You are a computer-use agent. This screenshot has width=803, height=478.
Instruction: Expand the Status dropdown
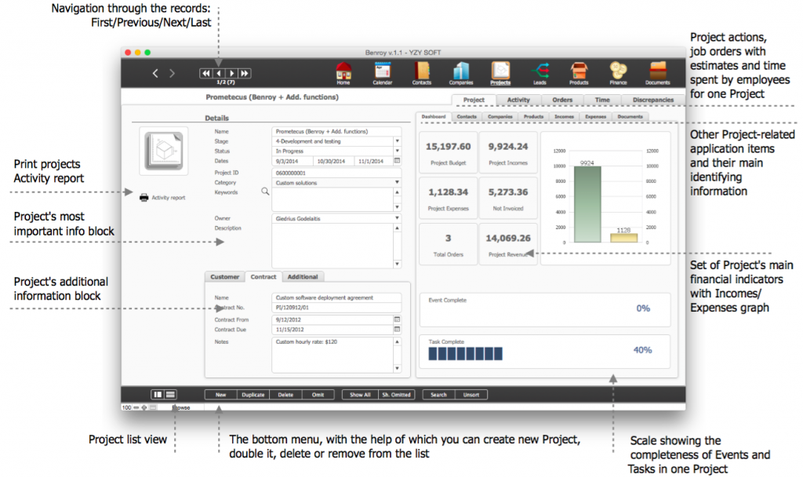point(397,151)
